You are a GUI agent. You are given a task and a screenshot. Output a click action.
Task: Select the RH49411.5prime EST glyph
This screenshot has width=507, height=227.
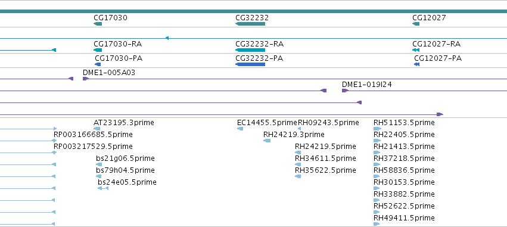click(377, 224)
